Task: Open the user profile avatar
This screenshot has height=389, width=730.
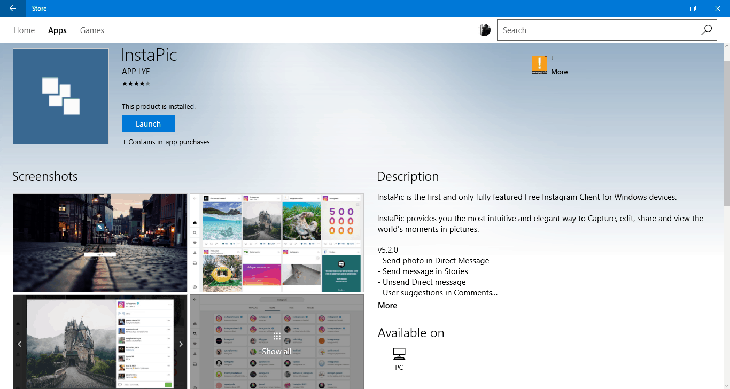Action: point(484,30)
